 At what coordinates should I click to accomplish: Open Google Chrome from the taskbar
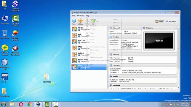[x=30, y=104]
